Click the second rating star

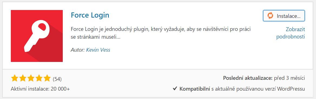(22, 78)
